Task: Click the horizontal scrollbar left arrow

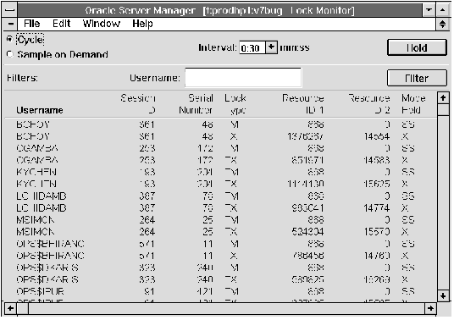Action: click(x=10, y=308)
